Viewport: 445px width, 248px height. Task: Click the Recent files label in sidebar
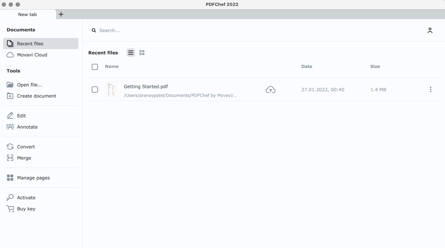point(30,44)
